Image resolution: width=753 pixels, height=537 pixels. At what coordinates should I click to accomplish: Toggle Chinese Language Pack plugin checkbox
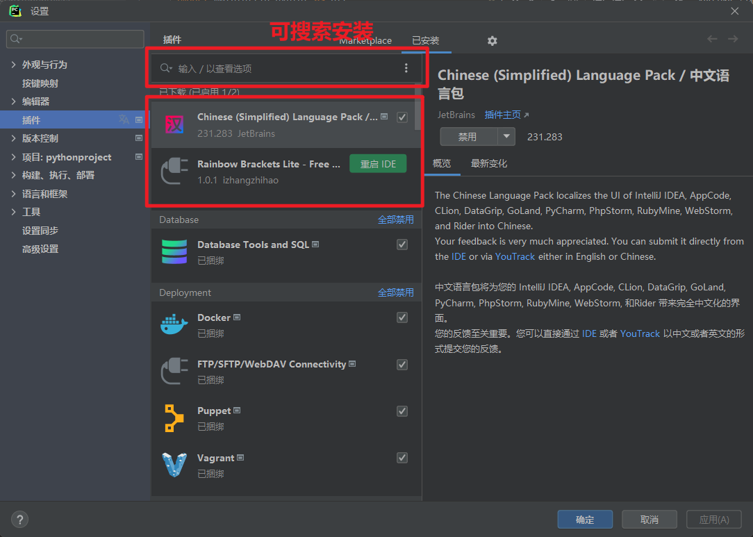click(x=402, y=117)
